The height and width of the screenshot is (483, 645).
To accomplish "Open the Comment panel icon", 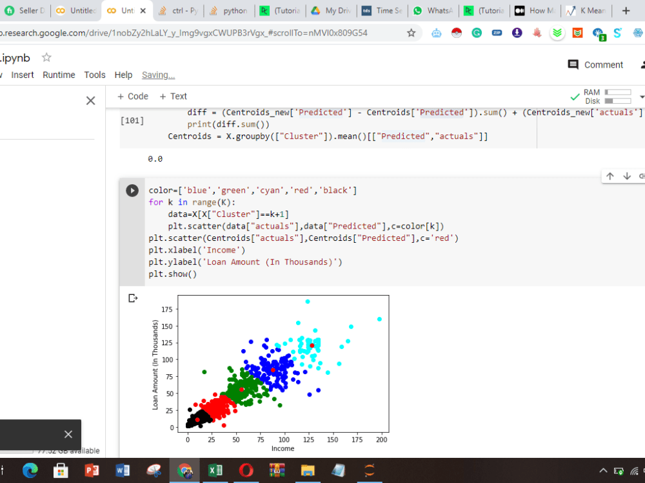I will click(572, 64).
